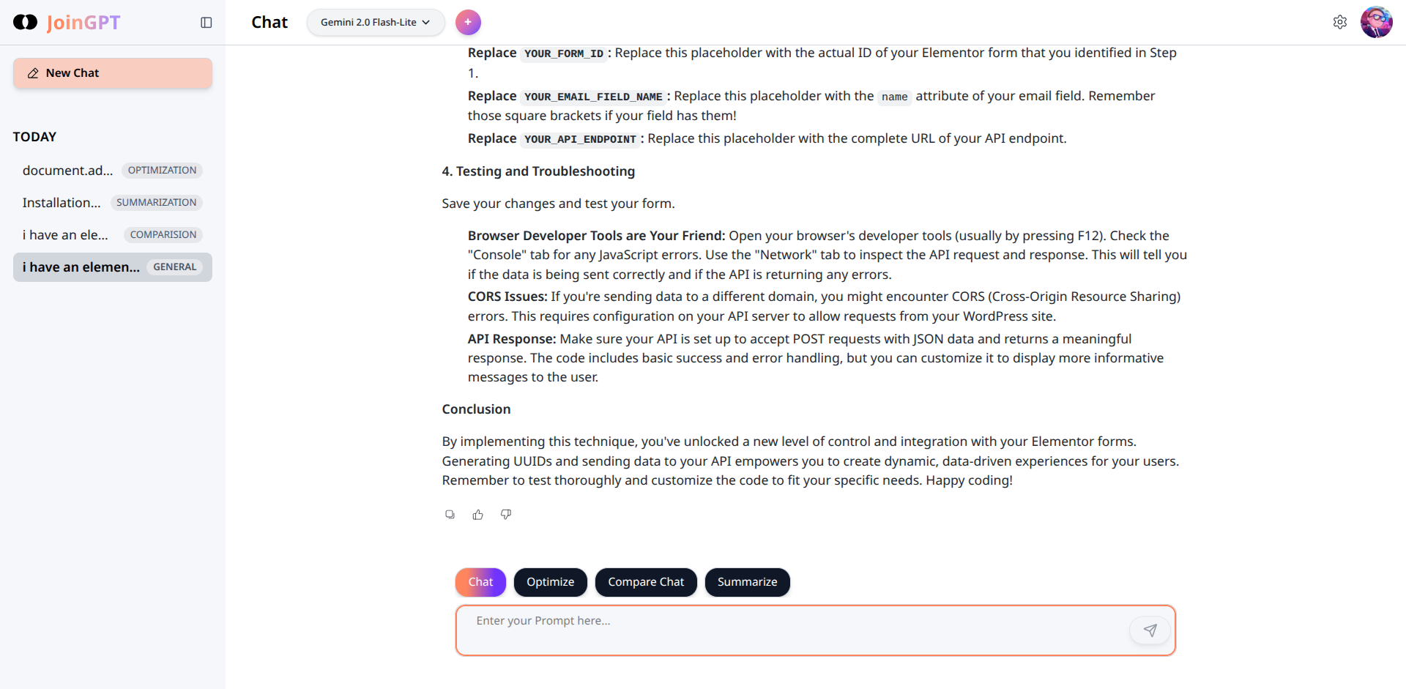
Task: Open the document.ad... optimization chat
Action: pos(67,171)
